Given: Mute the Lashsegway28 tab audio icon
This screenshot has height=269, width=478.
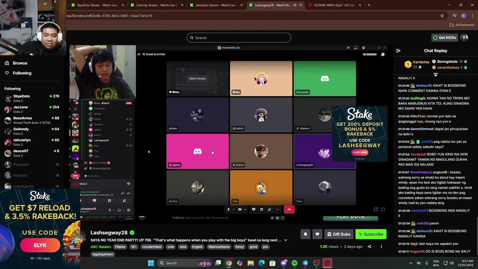Looking at the screenshot, I should tap(295, 5).
